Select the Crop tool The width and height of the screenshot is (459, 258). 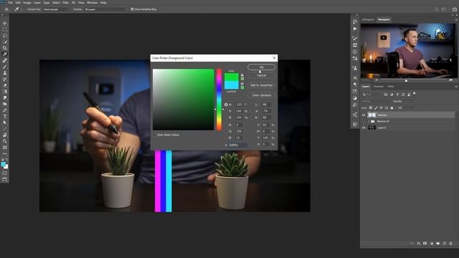[x=5, y=48]
